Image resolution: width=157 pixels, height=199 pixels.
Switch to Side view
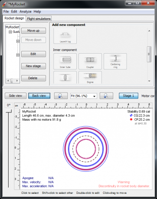pyautogui.click(x=16, y=96)
